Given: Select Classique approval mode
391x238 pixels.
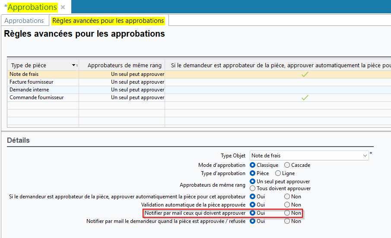Looking at the screenshot, I should (x=253, y=165).
